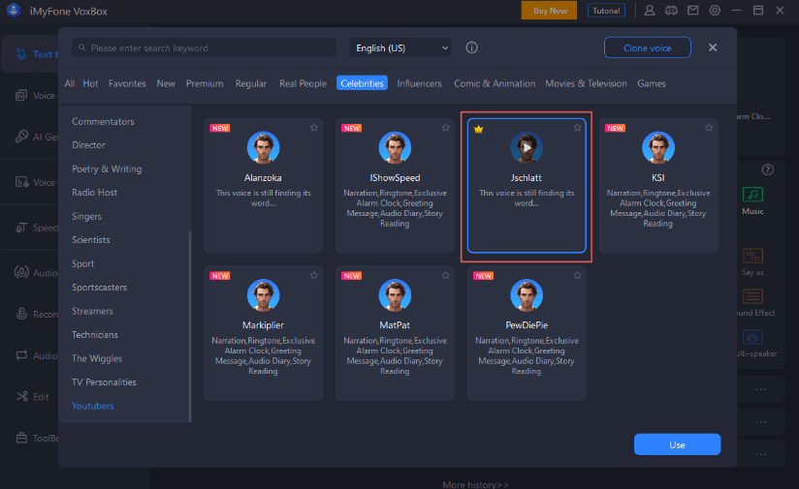
Task: Select the Celebrities tab
Action: tap(362, 83)
